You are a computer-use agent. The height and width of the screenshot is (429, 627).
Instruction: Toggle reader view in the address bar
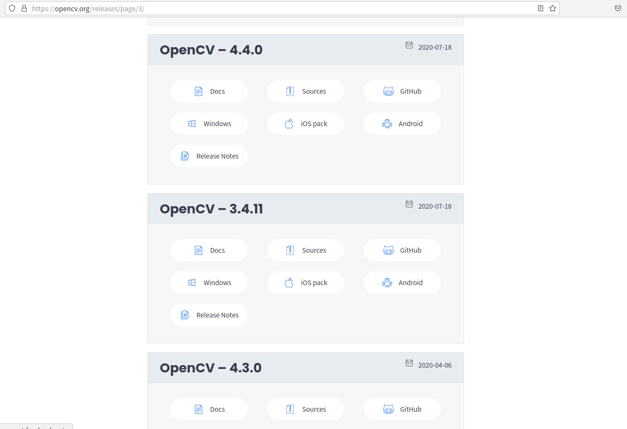[540, 8]
